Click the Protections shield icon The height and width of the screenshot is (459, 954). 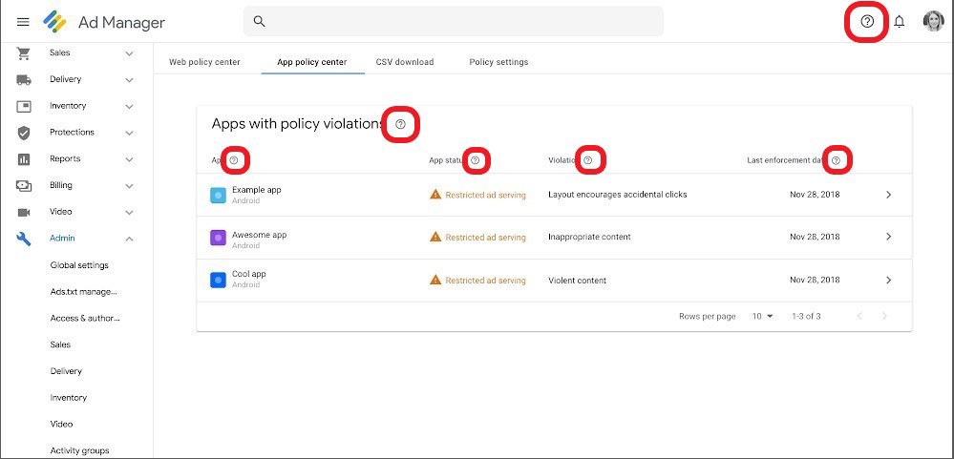point(24,134)
